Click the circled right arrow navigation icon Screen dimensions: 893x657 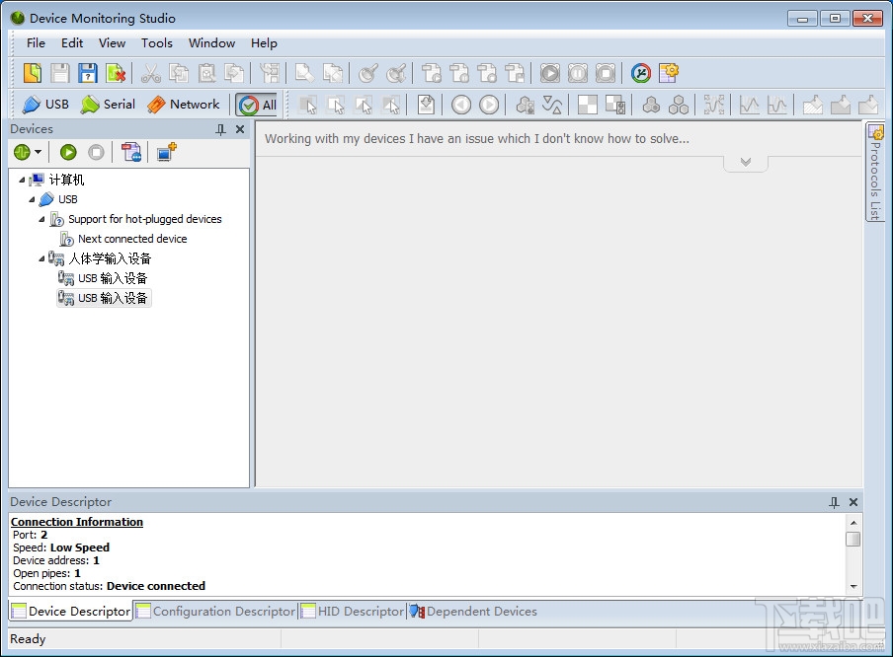pos(489,105)
